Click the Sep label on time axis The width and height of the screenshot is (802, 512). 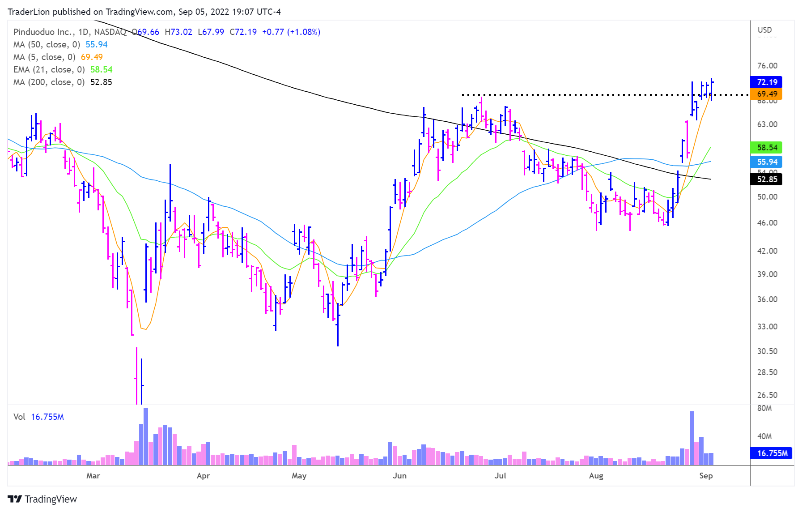click(x=706, y=476)
